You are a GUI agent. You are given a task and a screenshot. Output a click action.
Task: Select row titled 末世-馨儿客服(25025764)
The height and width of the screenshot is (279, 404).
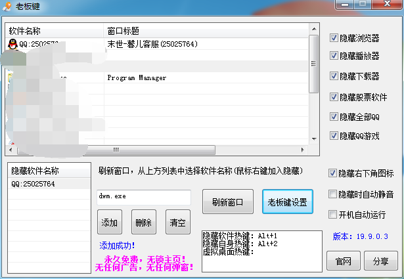(x=157, y=44)
